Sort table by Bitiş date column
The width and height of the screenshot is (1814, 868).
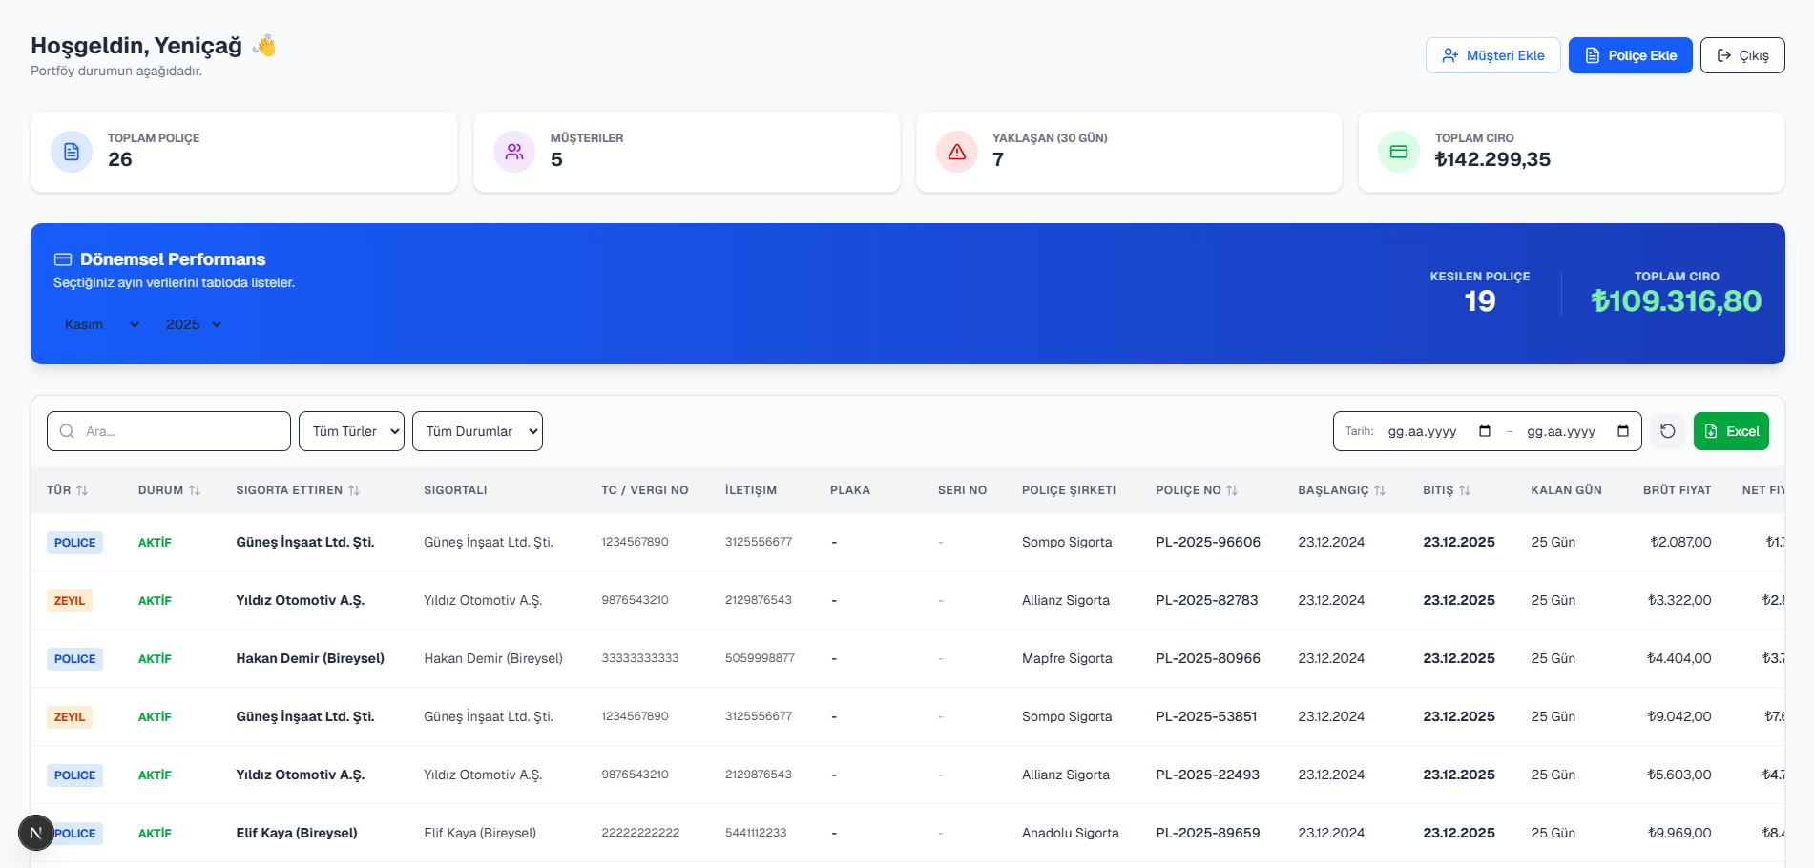pyautogui.click(x=1446, y=490)
